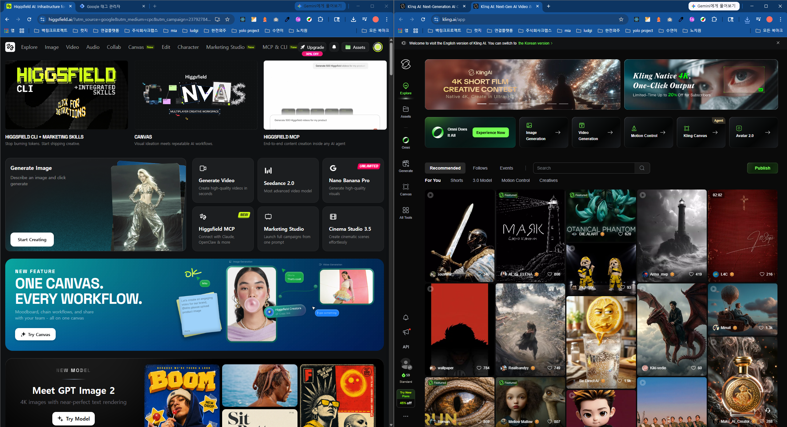This screenshot has width=787, height=427.
Task: Switch to the Korean version link
Action: (x=535, y=43)
